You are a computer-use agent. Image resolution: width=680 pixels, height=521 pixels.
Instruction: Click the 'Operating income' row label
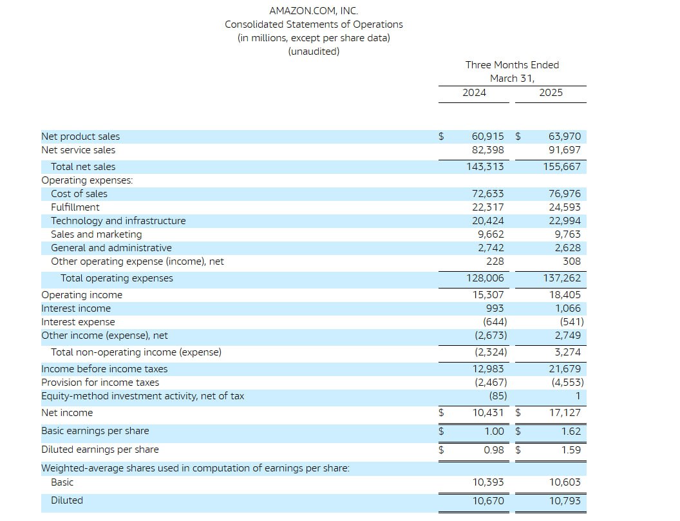tap(82, 295)
